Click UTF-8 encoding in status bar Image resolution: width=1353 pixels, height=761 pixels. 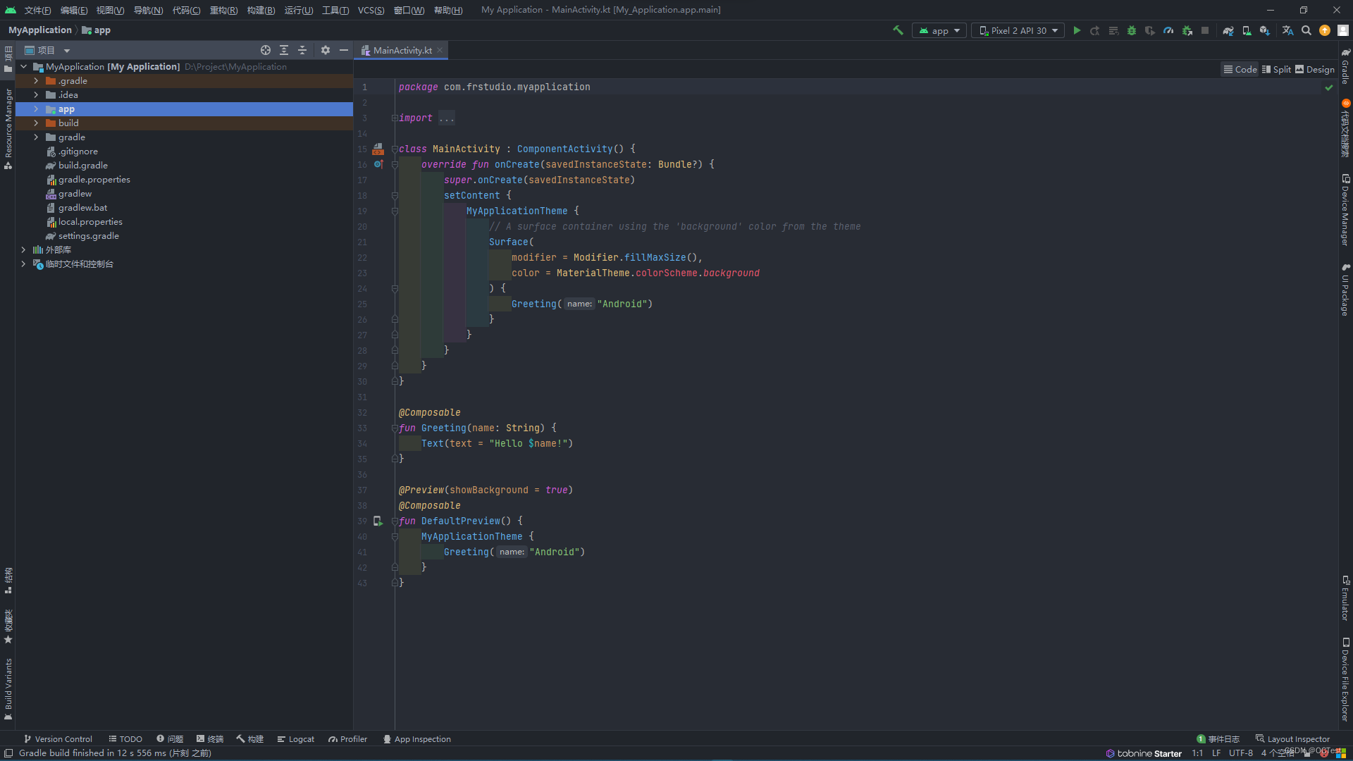[x=1241, y=753]
